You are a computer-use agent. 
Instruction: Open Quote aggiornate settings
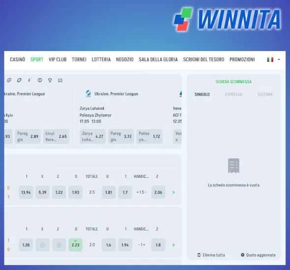click(x=258, y=255)
